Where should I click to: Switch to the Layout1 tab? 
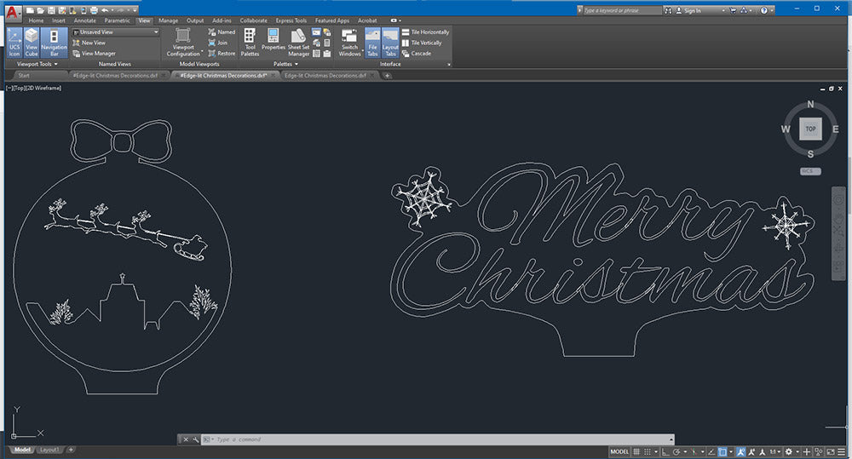(49, 450)
